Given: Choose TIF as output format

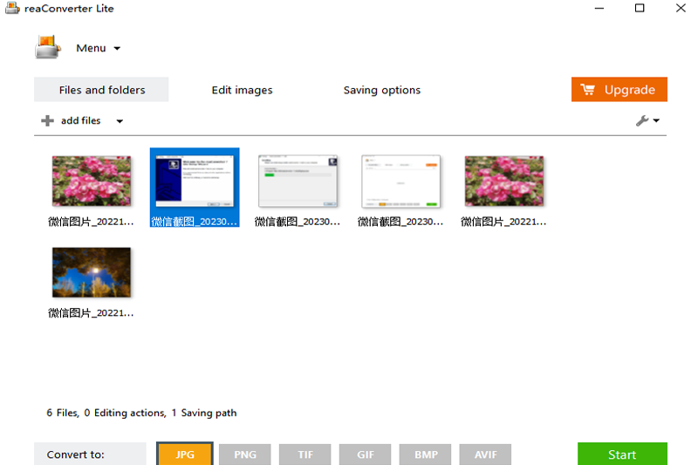Looking at the screenshot, I should point(305,455).
